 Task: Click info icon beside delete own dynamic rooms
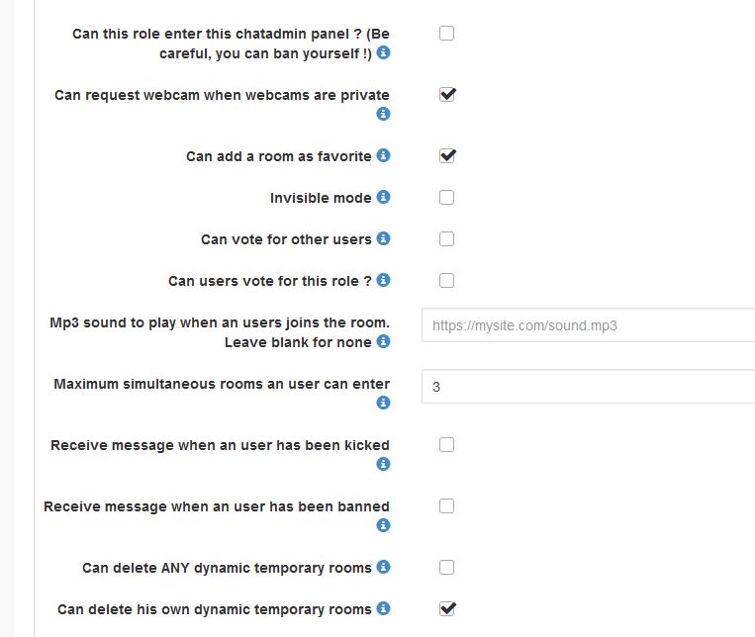click(x=384, y=608)
